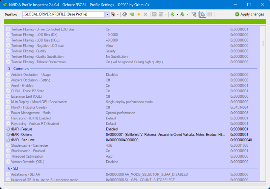
Task: Open the export profiles dropdown arrow
Action: click(x=177, y=14)
